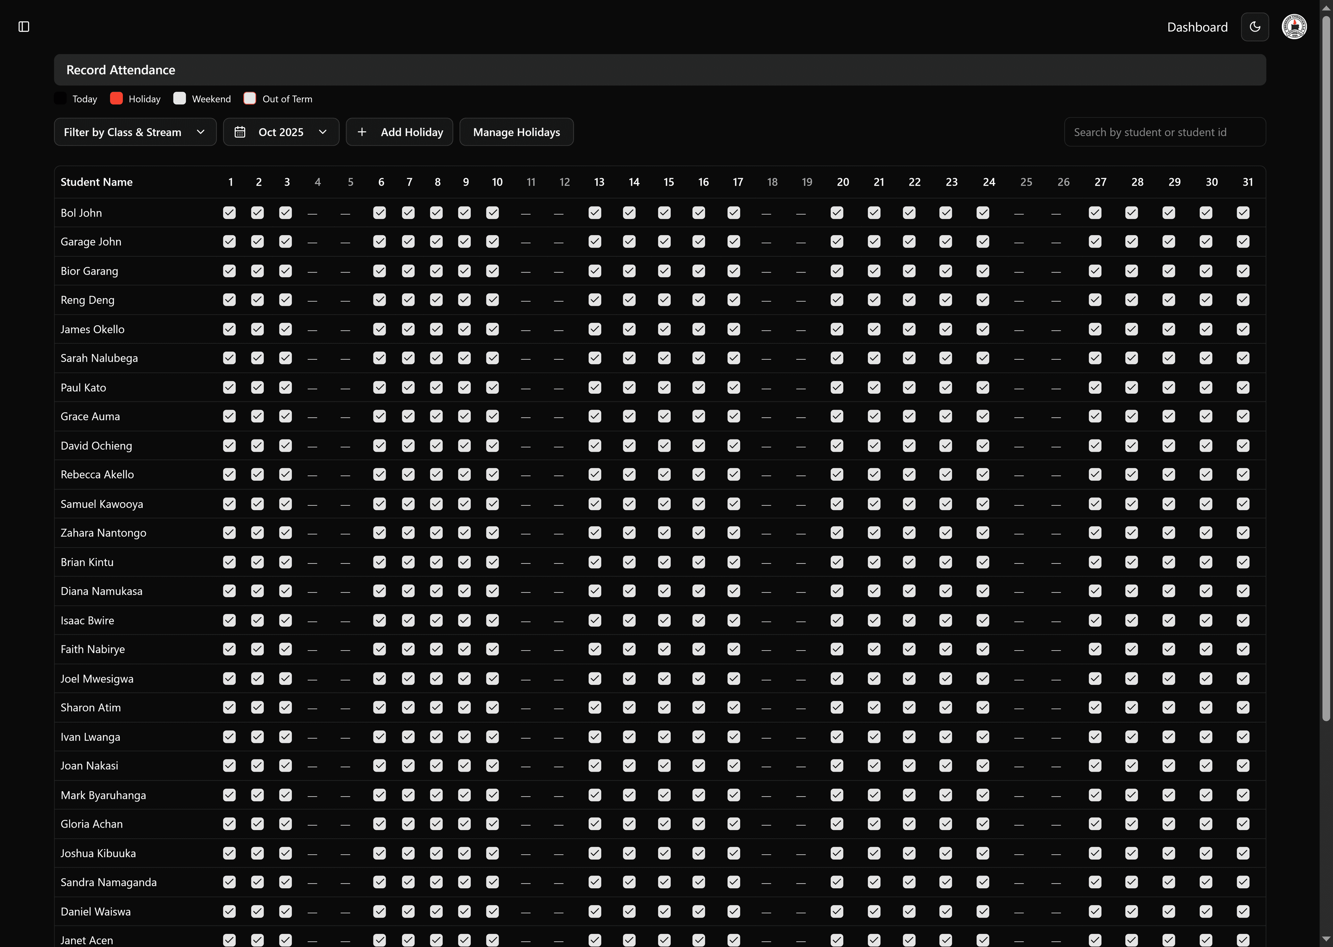Uncheck Bol John's attendance for day 1

point(229,213)
